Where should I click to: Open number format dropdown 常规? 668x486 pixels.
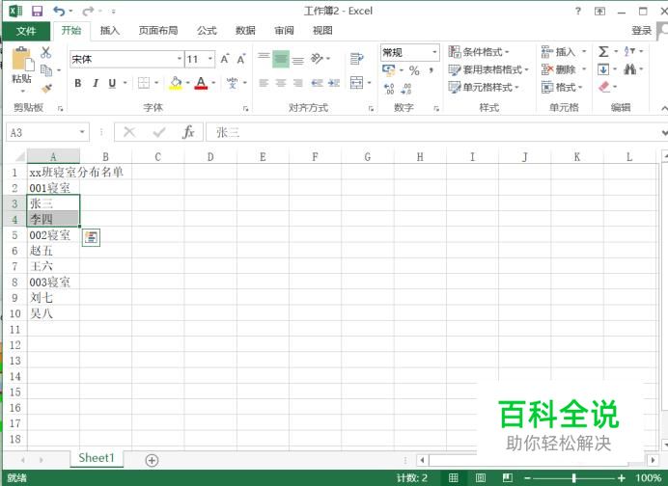[x=435, y=52]
